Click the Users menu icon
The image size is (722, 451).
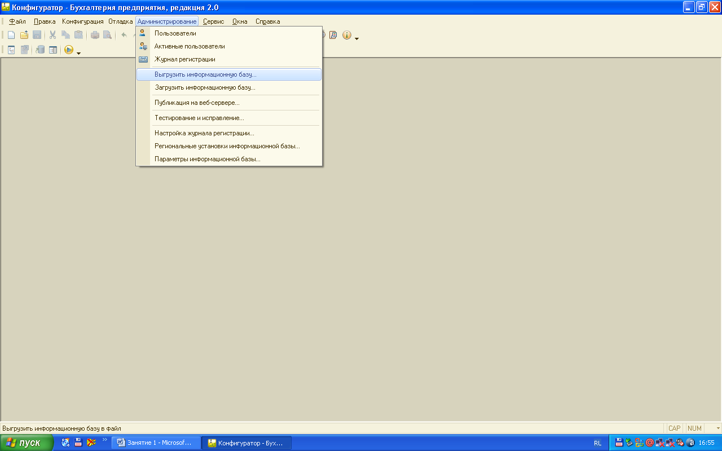pyautogui.click(x=143, y=33)
